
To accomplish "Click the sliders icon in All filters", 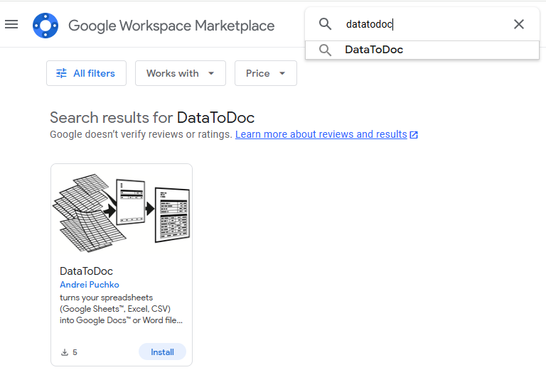I will click(x=61, y=73).
